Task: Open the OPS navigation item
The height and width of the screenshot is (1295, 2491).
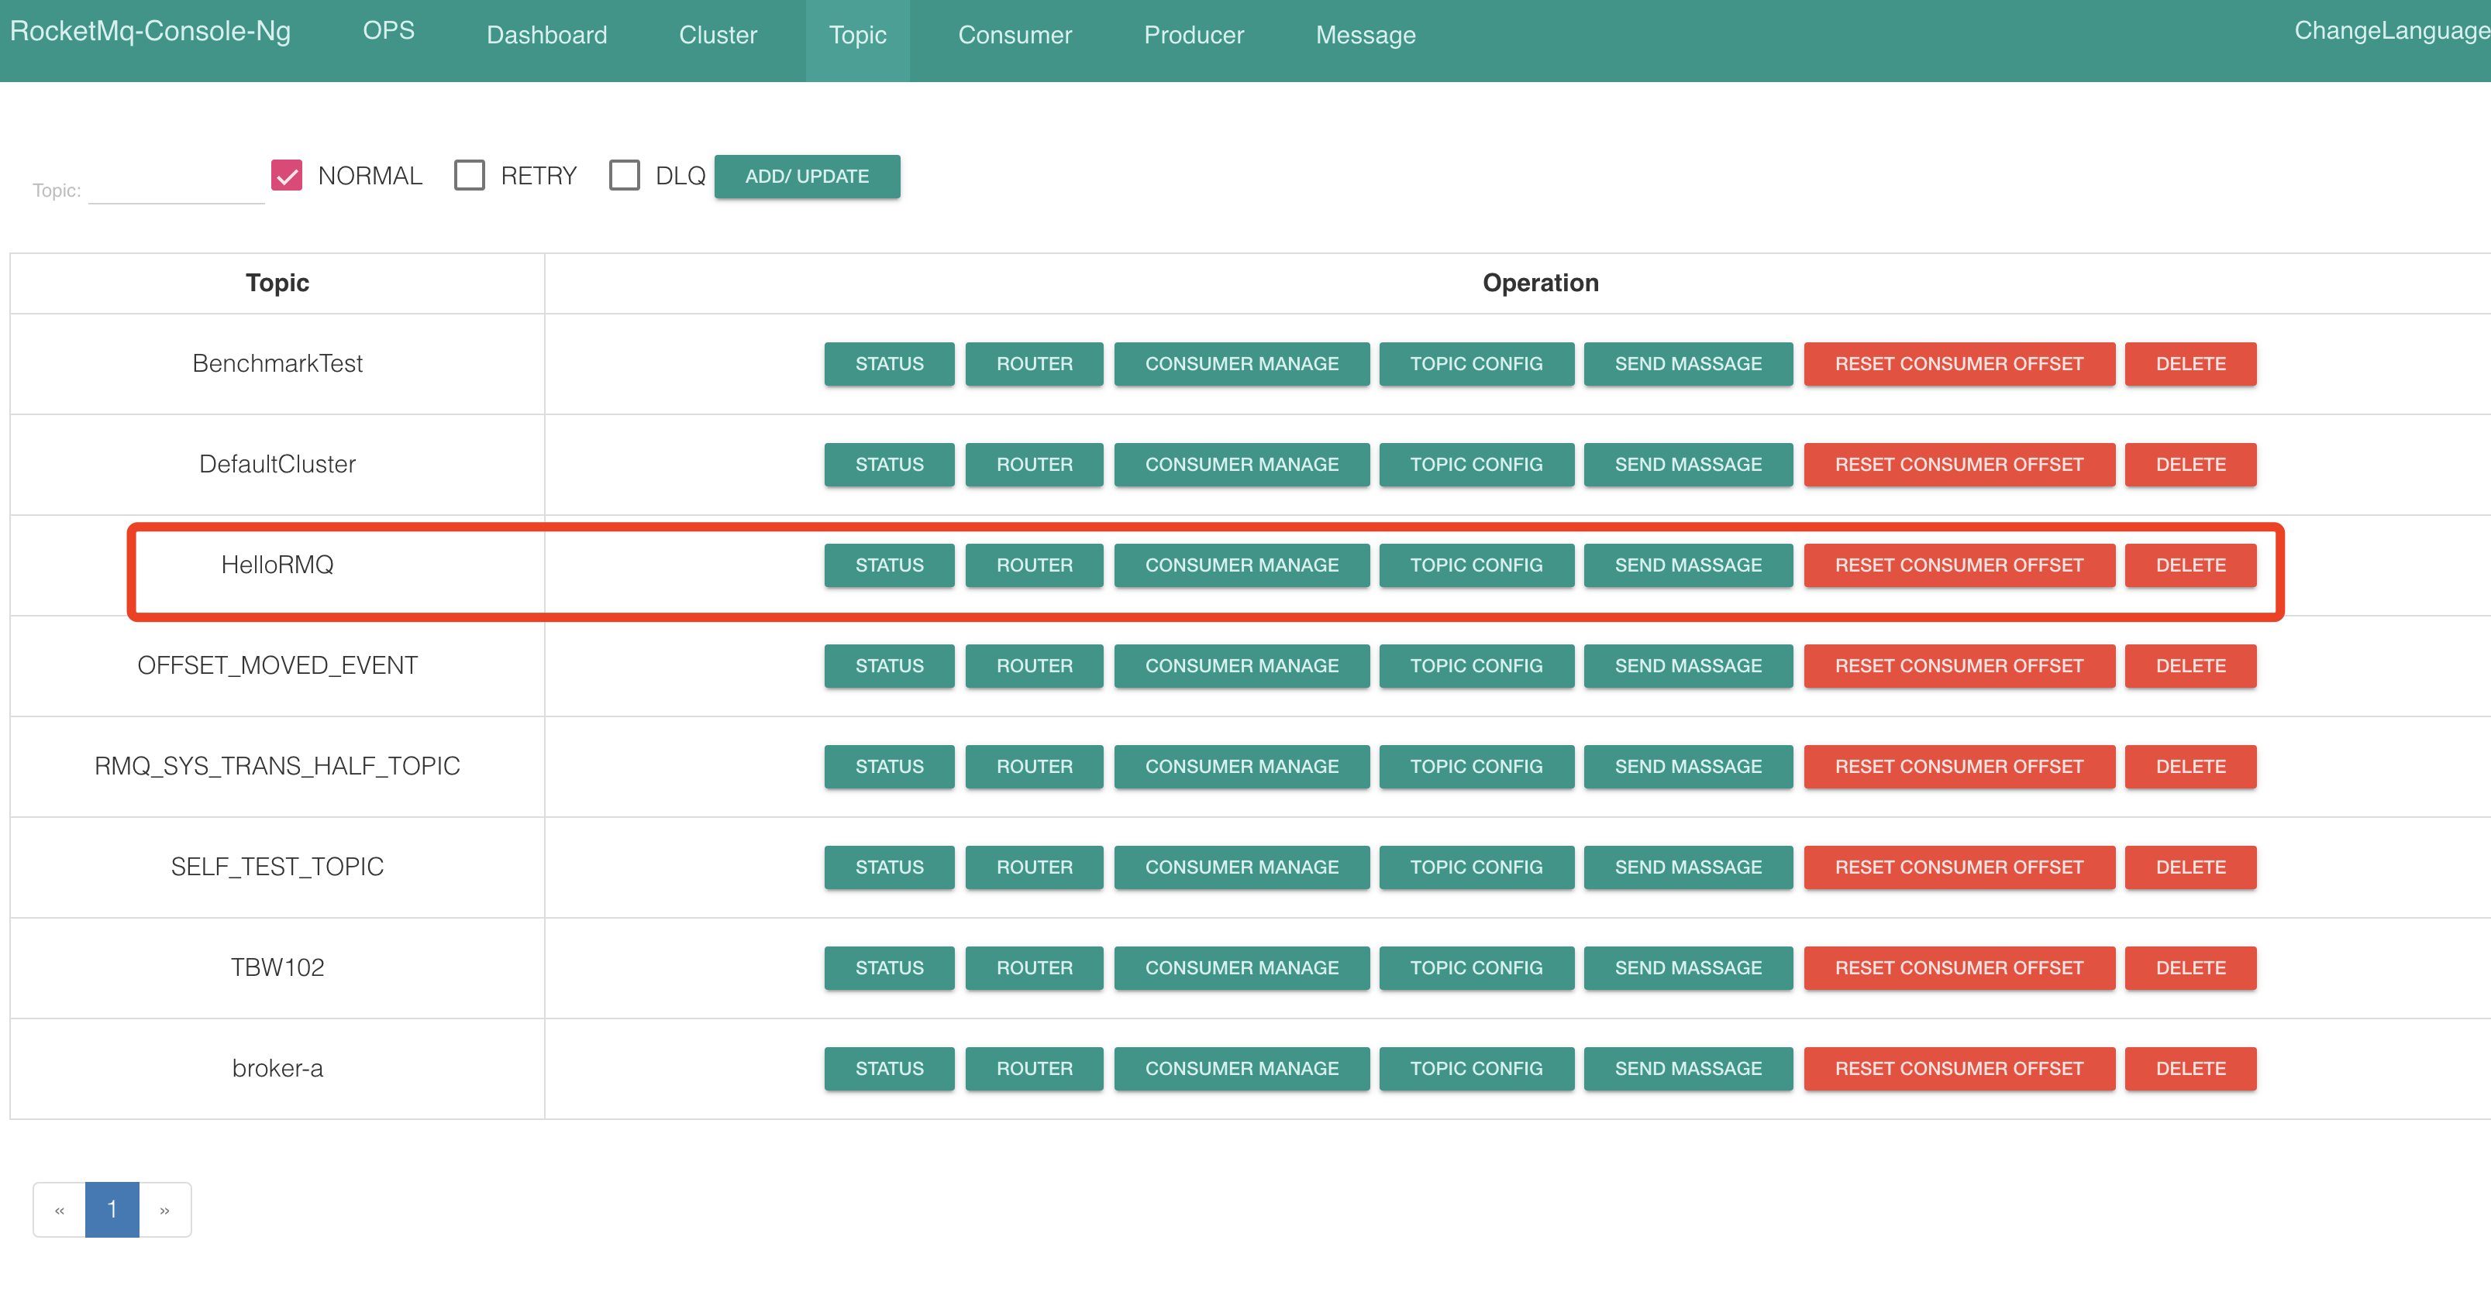Action: coord(388,31)
